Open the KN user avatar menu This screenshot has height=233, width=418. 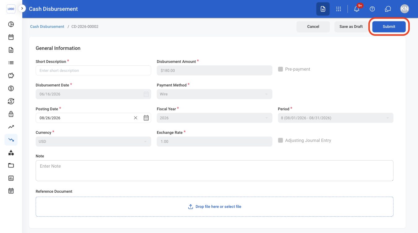(404, 9)
